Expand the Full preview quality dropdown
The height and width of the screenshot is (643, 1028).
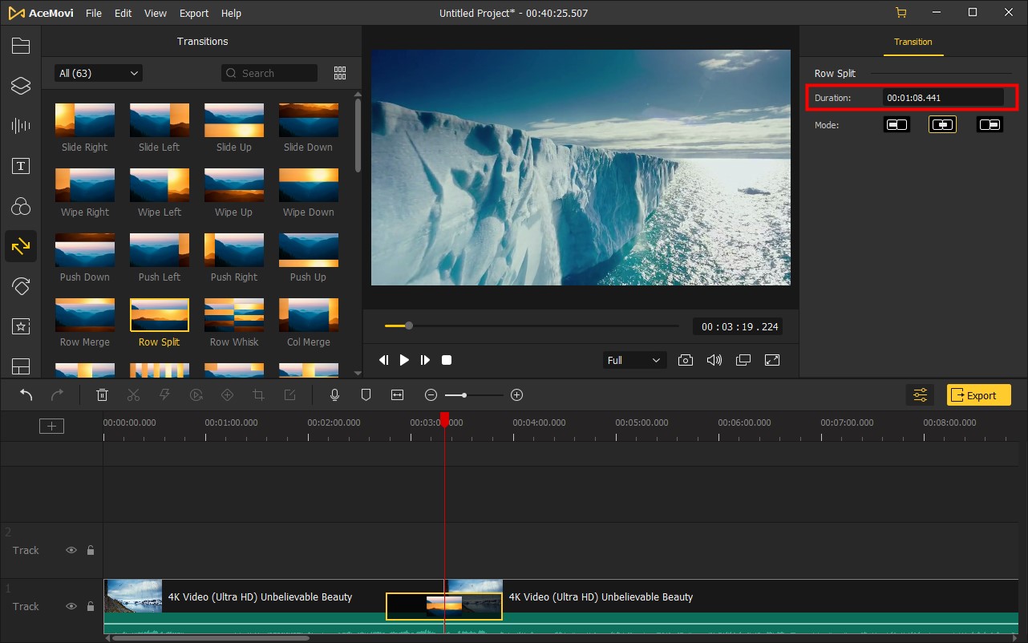tap(633, 361)
